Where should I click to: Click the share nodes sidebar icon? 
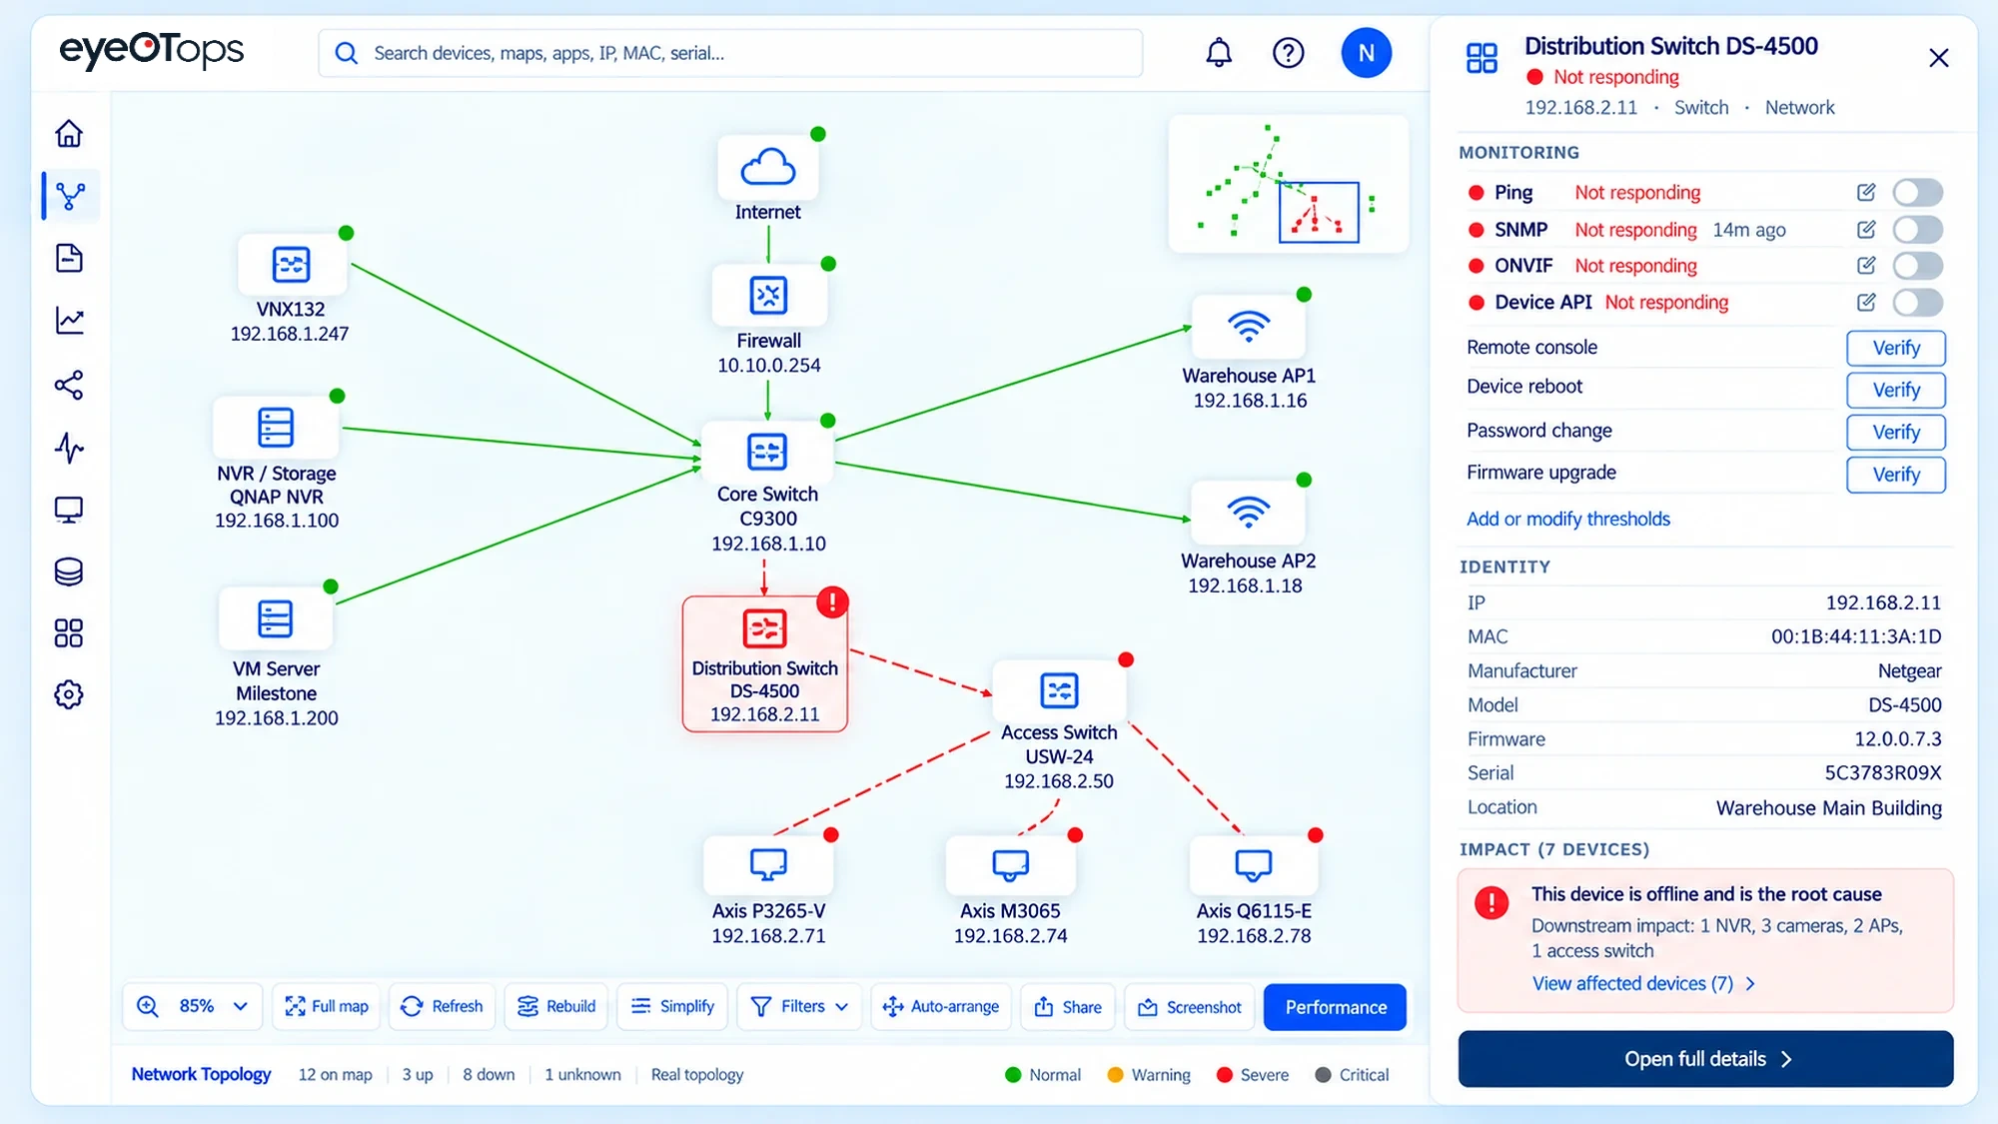[x=69, y=385]
